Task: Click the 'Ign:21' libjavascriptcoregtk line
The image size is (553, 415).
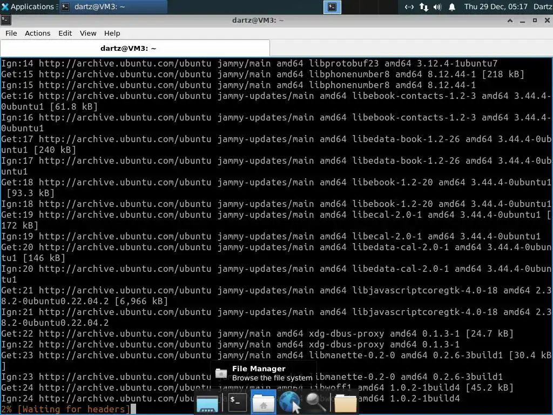Action: pyautogui.click(x=276, y=312)
